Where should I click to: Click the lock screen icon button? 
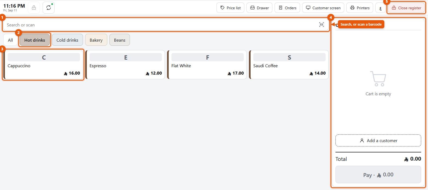click(x=34, y=8)
